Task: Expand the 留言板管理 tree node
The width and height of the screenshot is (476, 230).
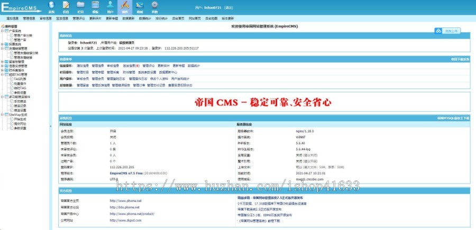Action: (3, 62)
